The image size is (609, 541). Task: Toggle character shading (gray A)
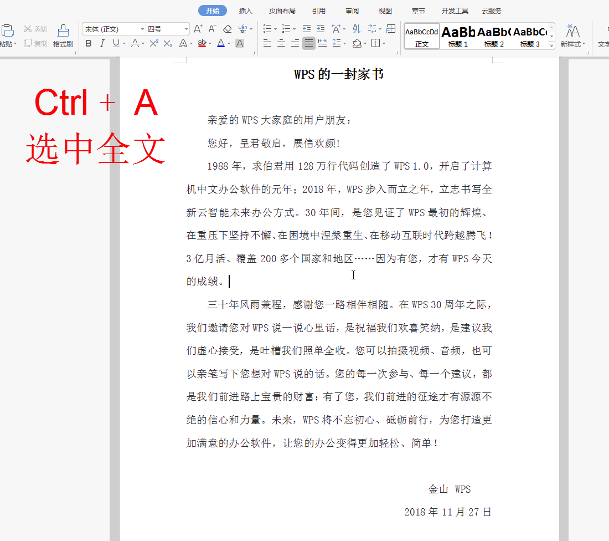[240, 43]
